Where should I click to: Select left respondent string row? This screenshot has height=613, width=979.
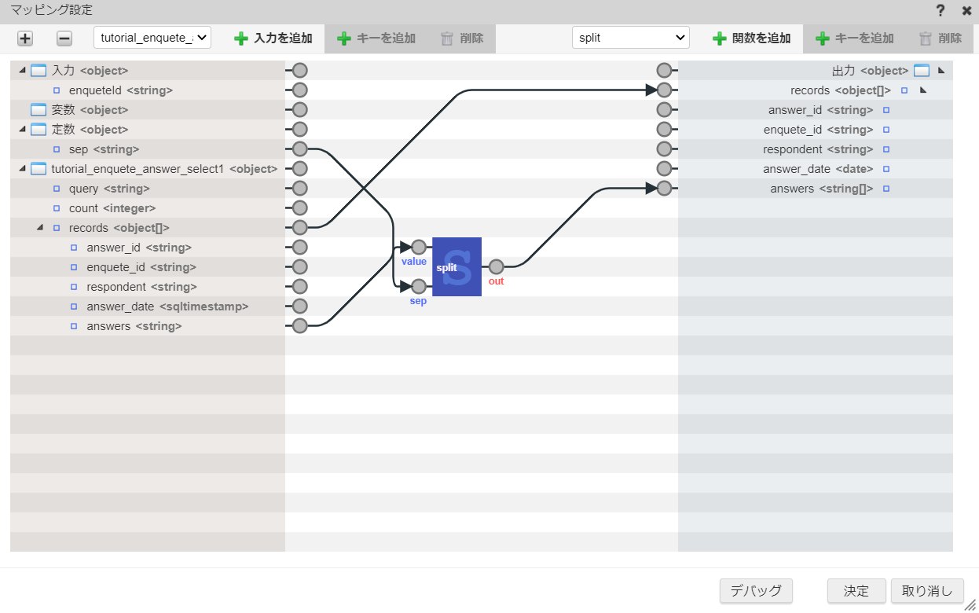[x=148, y=287]
